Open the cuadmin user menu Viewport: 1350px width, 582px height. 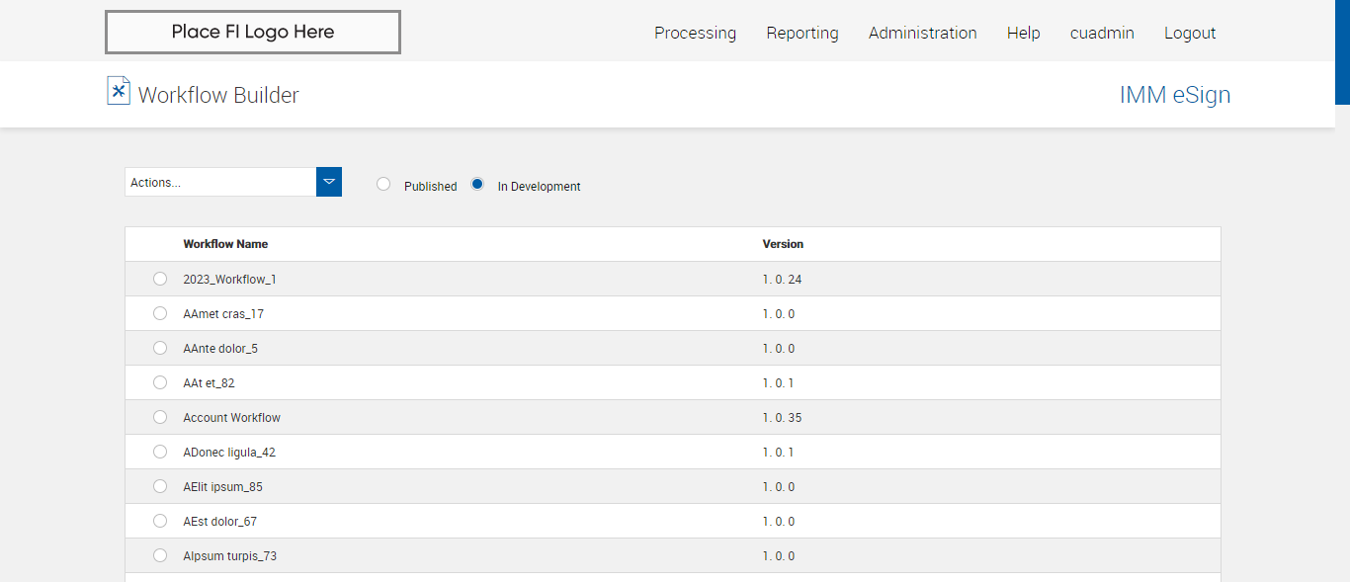[x=1102, y=33]
